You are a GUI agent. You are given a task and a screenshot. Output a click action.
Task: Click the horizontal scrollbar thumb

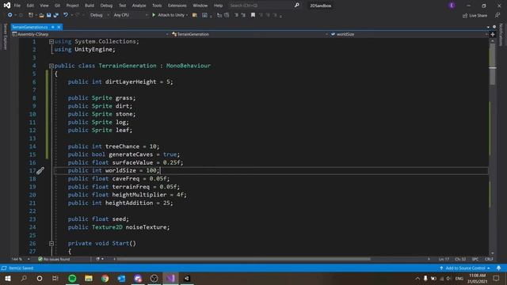[x=243, y=259]
